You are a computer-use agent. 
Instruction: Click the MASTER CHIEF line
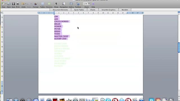(61, 36)
